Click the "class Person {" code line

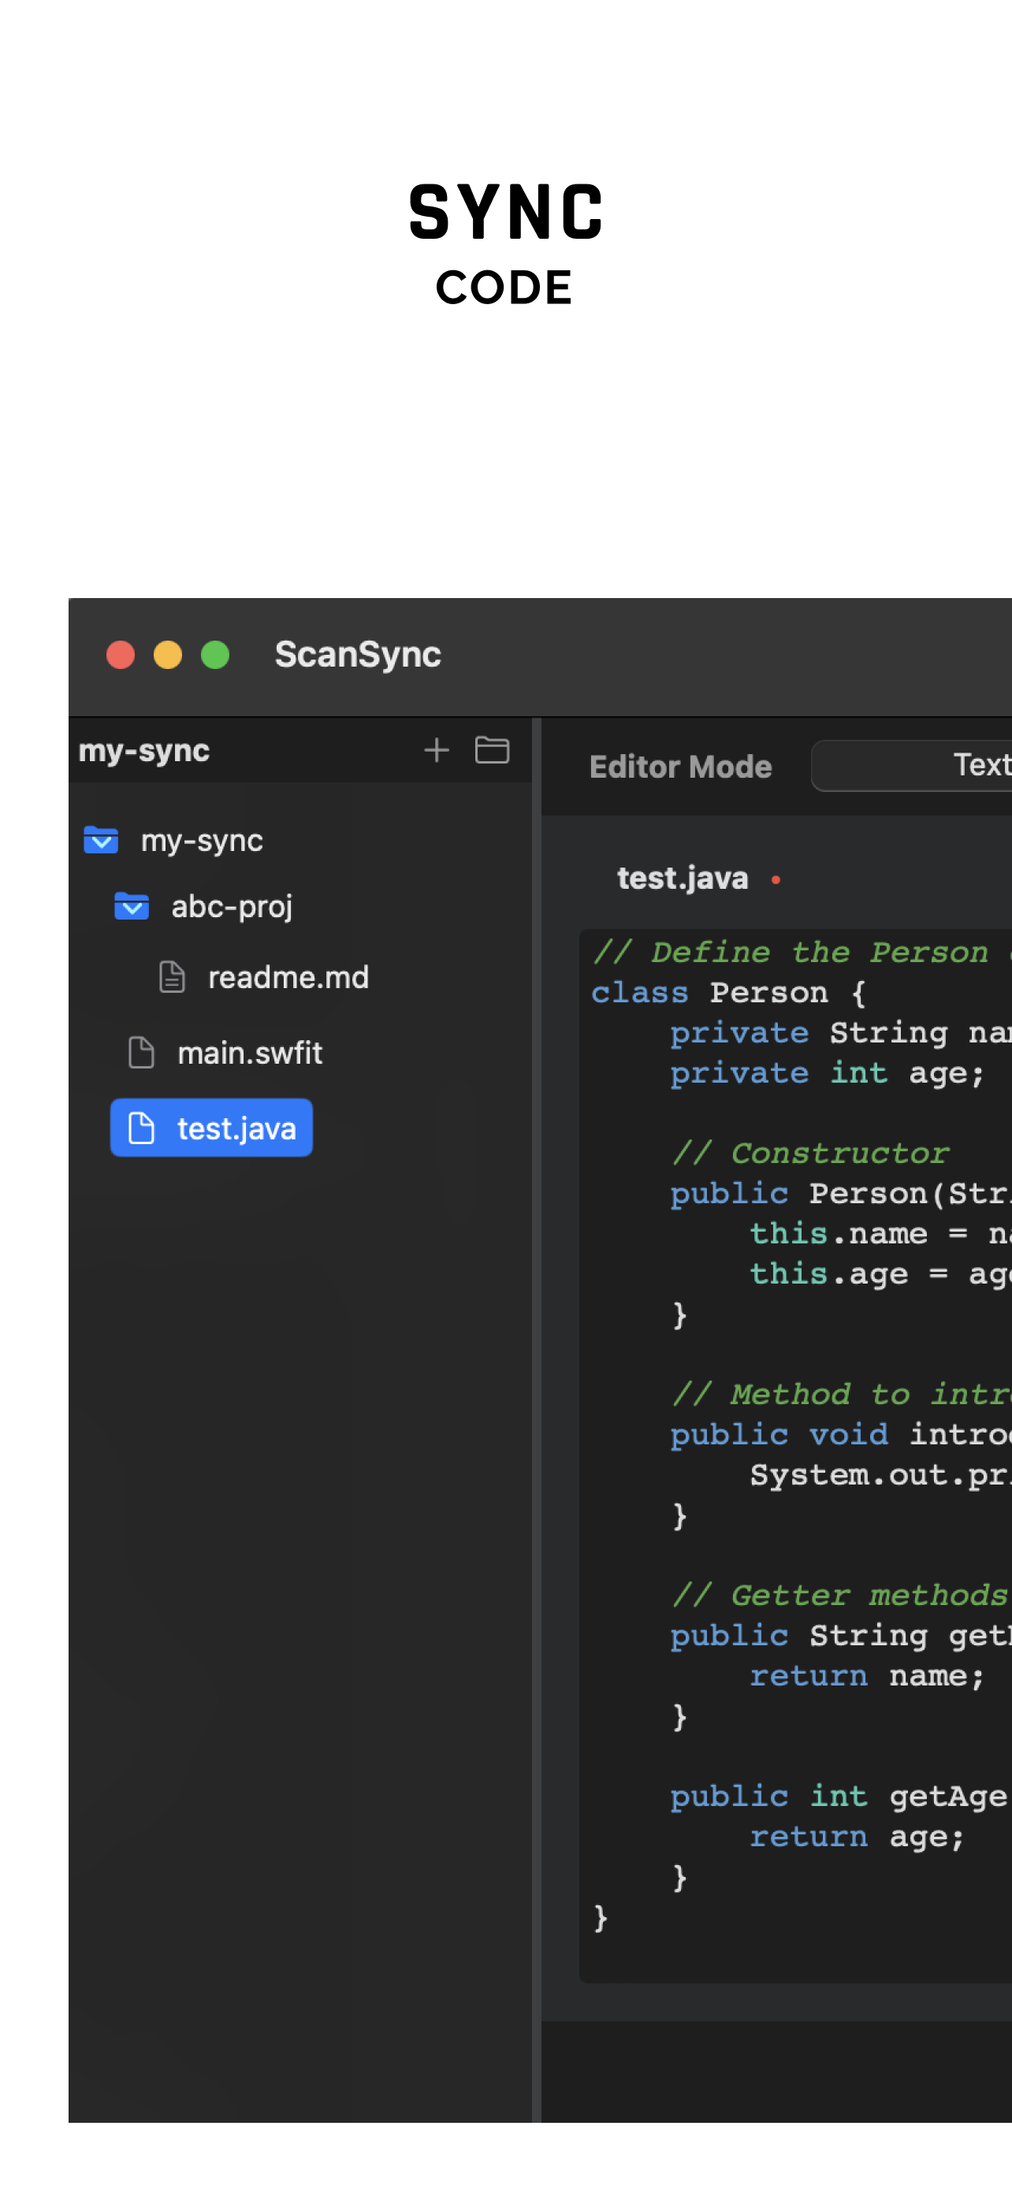728,992
